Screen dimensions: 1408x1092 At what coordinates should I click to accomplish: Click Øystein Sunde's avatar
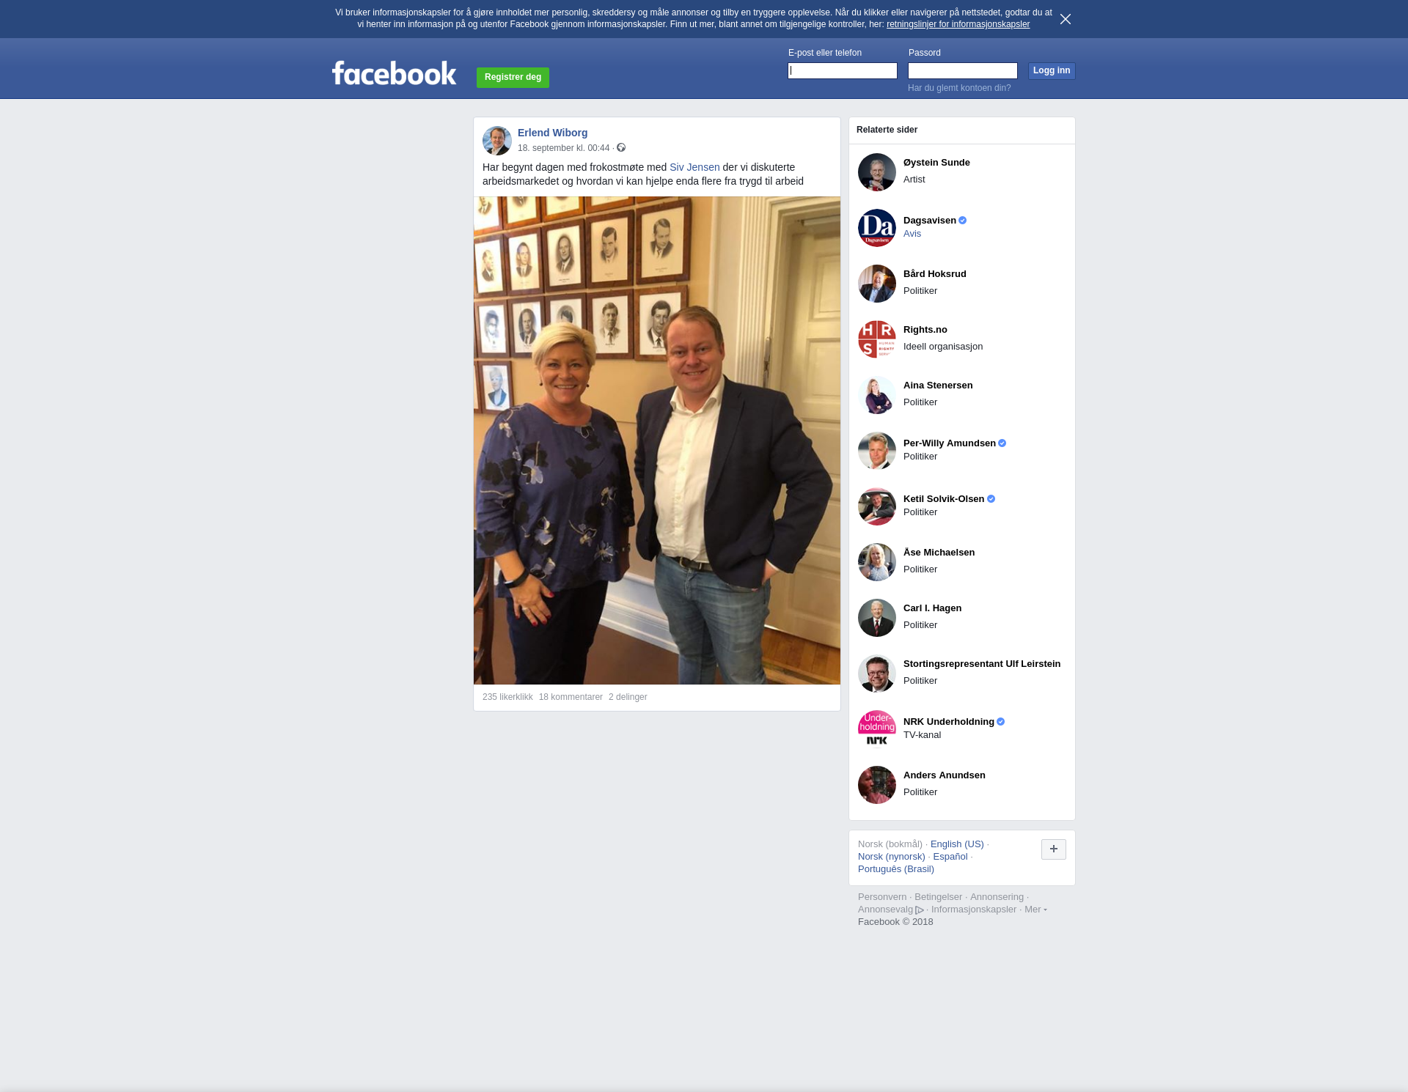[876, 172]
